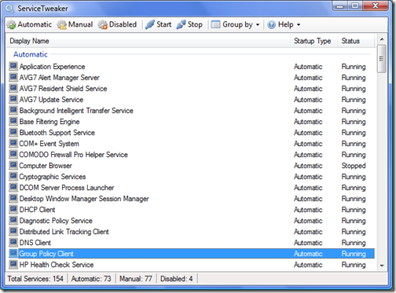Click Startup Type of DCOM Server Process Launcher
396x293 pixels.
click(308, 188)
